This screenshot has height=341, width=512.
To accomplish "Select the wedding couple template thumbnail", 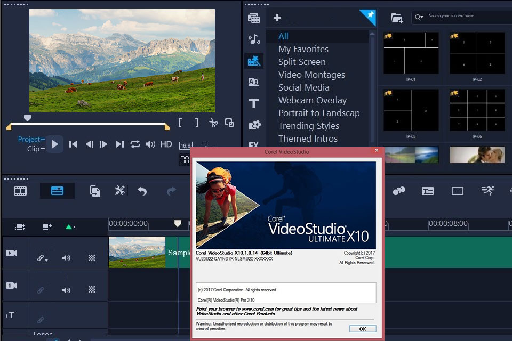I will coord(477,155).
